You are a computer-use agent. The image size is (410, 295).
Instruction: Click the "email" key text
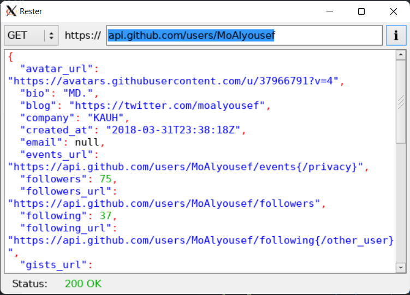coord(41,142)
